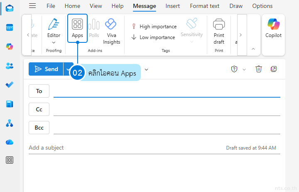Discard draft with the trash icon
This screenshot has height=192, width=299.
click(259, 69)
